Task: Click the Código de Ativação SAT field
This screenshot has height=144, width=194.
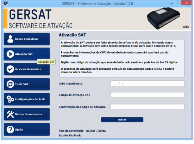Action: pyautogui.click(x=148, y=95)
